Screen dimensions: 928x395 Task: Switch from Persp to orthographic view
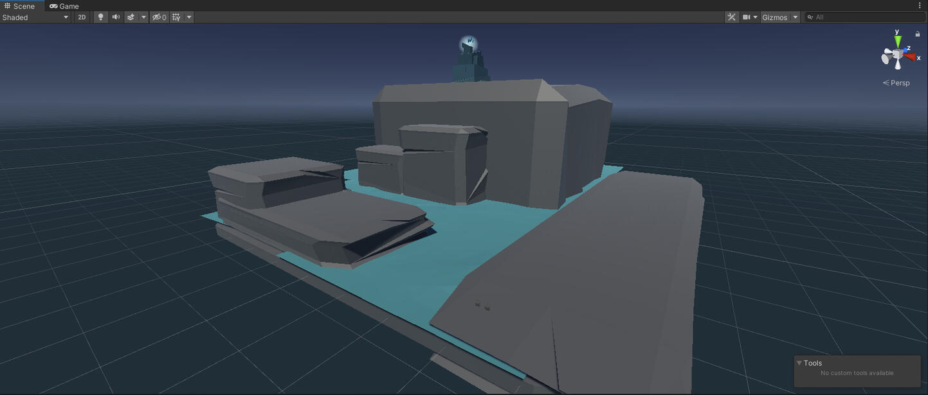click(896, 82)
